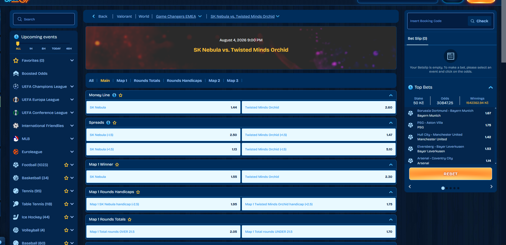Click the Favorites star icon in sidebar
Viewport: 506px width, 245px height.
[x=16, y=60]
